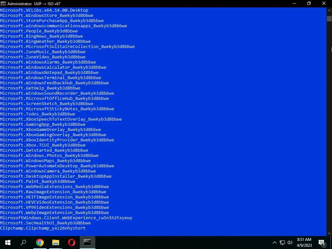Open taskbar search magnifier
This screenshot has width=332, height=249.
(23, 243)
